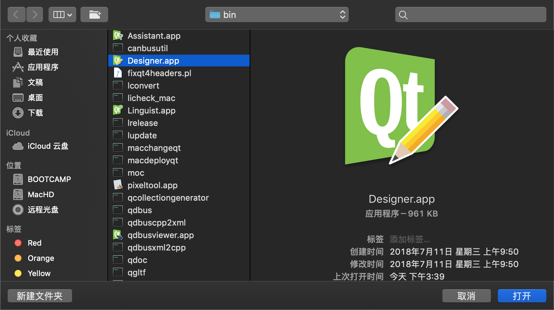Select qdbusxml2cpp file name
554x310 pixels.
[157, 247]
